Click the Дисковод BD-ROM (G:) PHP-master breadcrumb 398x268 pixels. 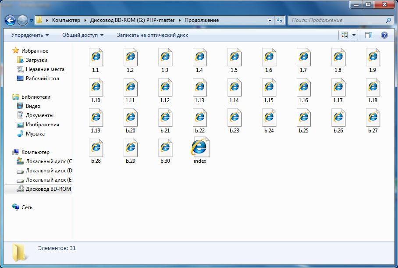[x=132, y=20]
